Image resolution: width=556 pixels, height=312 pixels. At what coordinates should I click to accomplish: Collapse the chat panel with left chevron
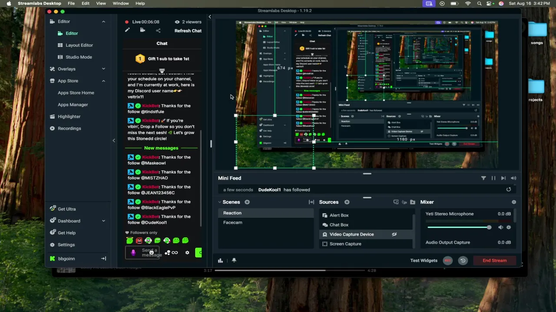(114, 140)
